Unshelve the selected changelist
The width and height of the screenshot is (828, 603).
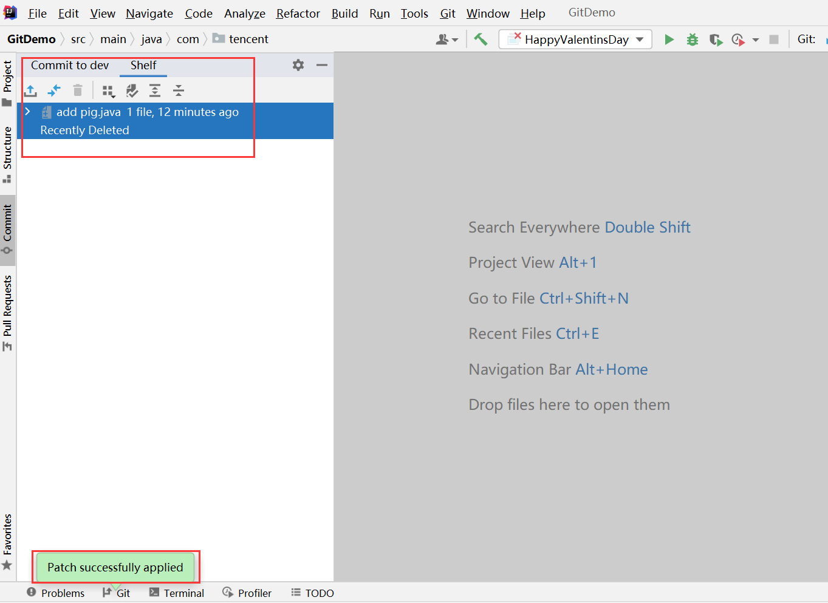coord(30,90)
